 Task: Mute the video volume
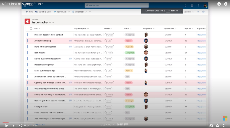(x=20, y=125)
